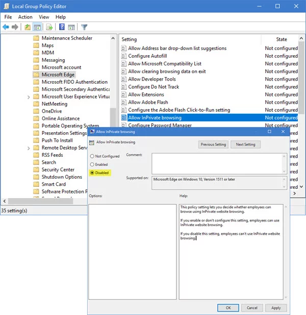Image resolution: width=306 pixels, height=315 pixels.
Task: Confirm with the OK button
Action: tap(228, 308)
